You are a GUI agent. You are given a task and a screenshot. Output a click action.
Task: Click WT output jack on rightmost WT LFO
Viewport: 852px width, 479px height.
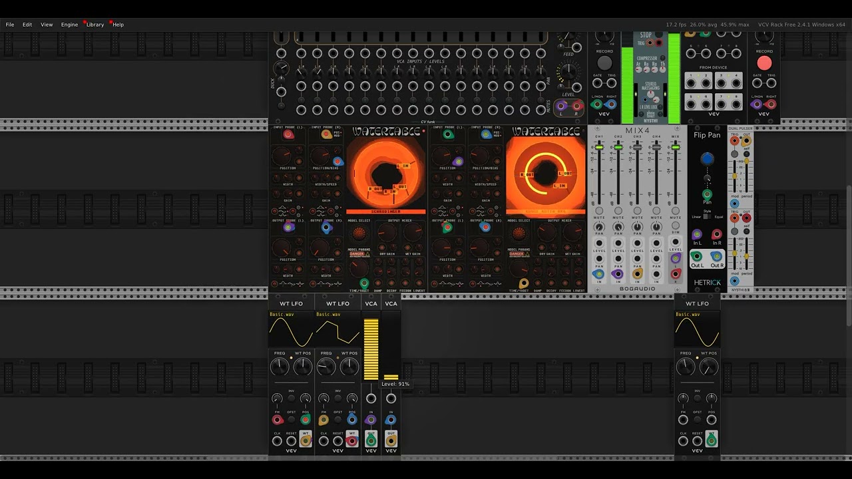pos(712,440)
